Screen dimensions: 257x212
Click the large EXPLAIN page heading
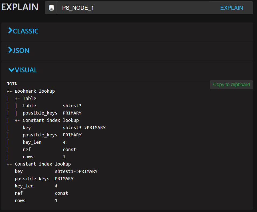[x=20, y=7]
